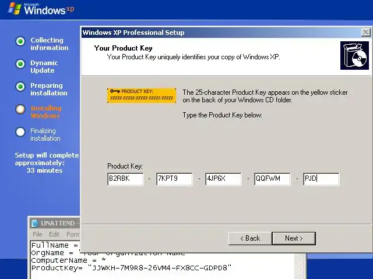Click the FullName line in Notepad
The height and width of the screenshot is (279, 373).
click(x=55, y=245)
